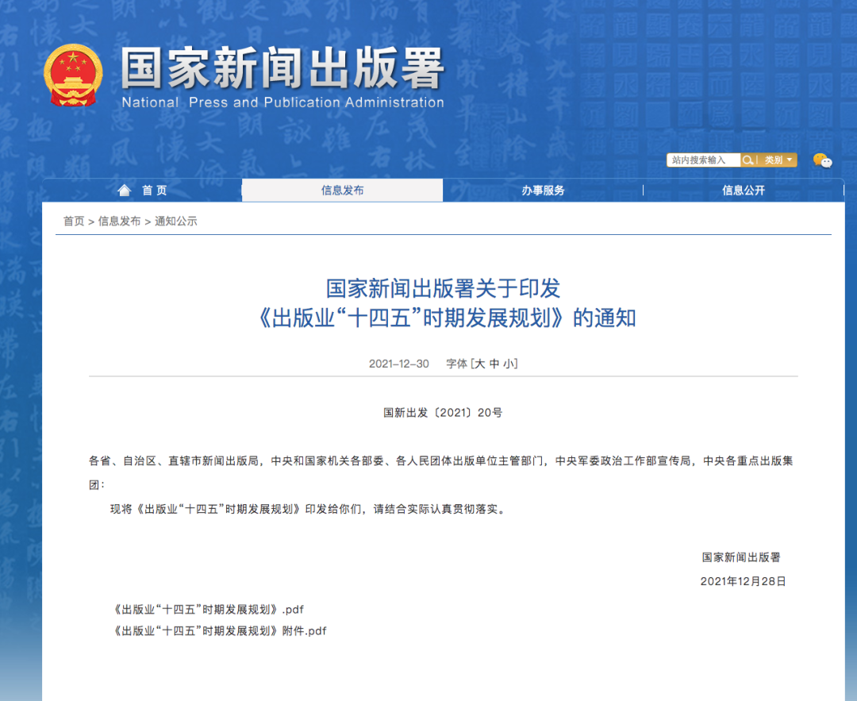Switch to the 办事服务 tab

point(543,190)
